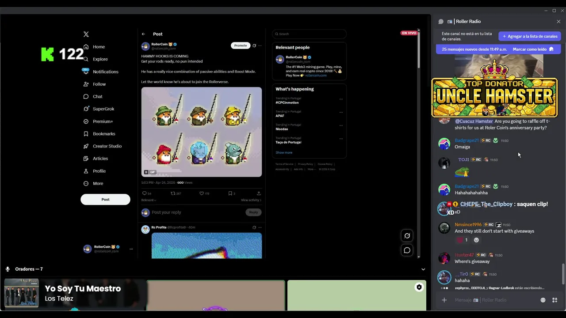Bookmark the RollerCoin post
The image size is (566, 318).
pyautogui.click(x=231, y=193)
